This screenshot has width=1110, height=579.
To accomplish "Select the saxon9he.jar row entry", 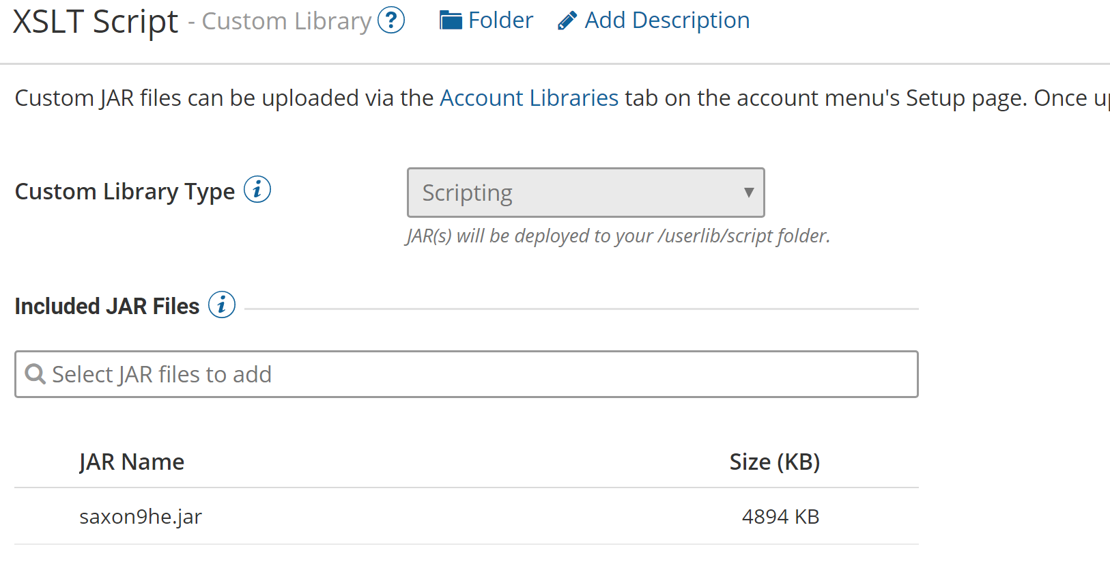I will 141,517.
